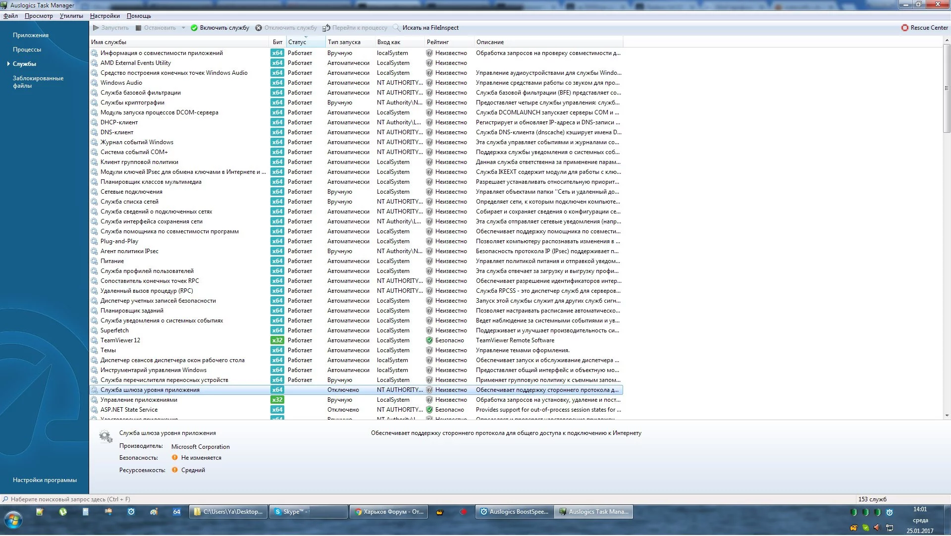Switch to Auslogics BoostSpeed in taskbar

click(x=514, y=512)
